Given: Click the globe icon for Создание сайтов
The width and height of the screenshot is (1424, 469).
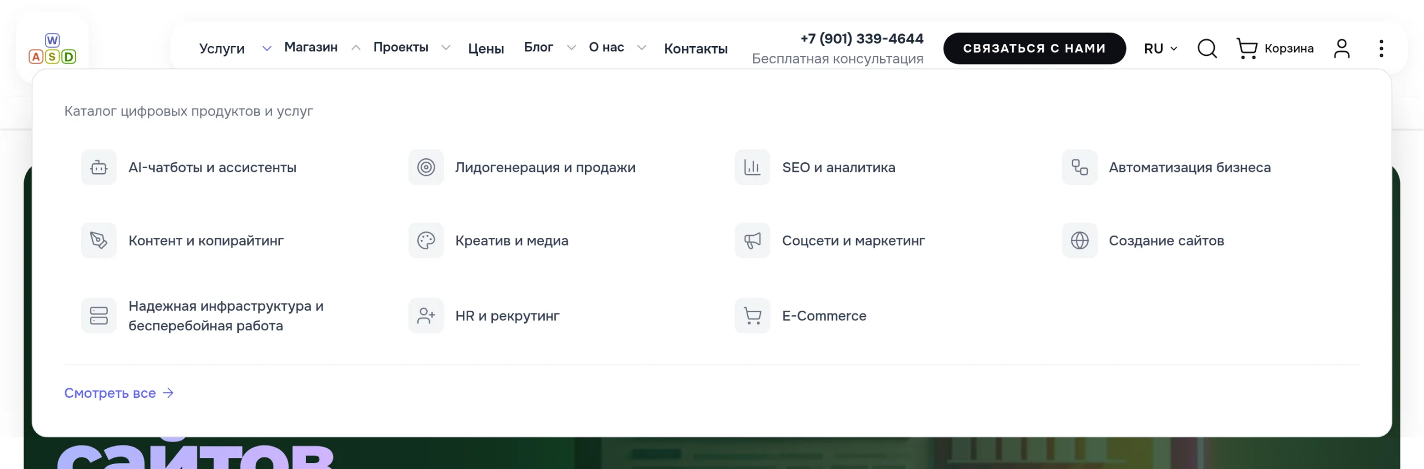Looking at the screenshot, I should click(x=1079, y=241).
